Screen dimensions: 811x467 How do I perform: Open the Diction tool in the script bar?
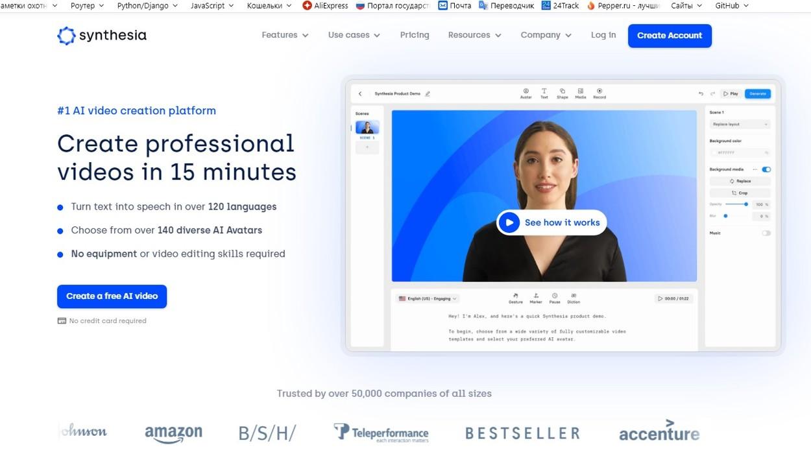click(x=574, y=298)
